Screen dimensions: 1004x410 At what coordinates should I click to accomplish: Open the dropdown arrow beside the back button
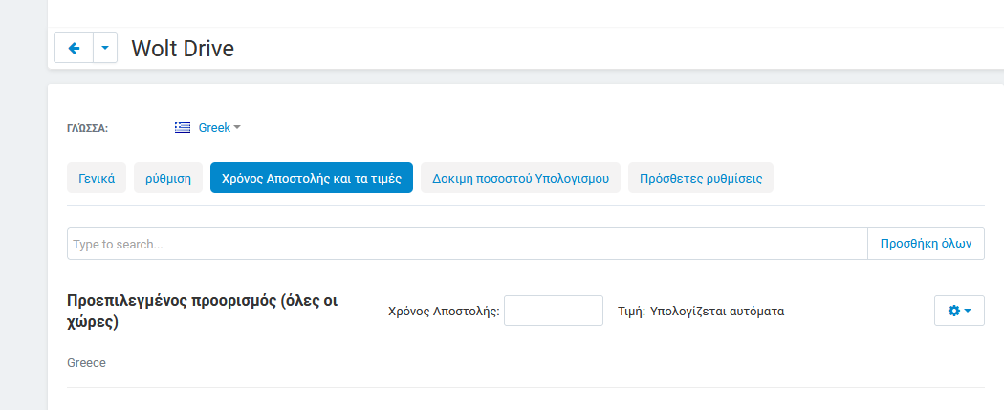coord(105,48)
